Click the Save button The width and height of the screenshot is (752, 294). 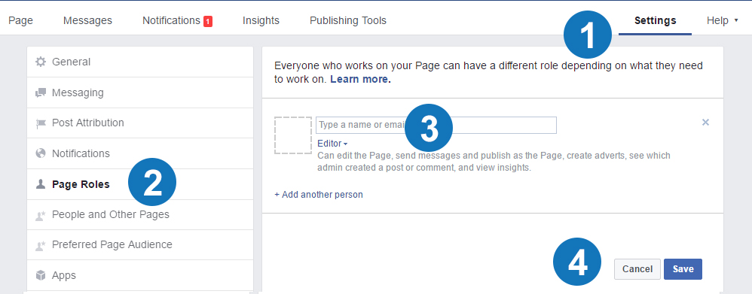683,269
